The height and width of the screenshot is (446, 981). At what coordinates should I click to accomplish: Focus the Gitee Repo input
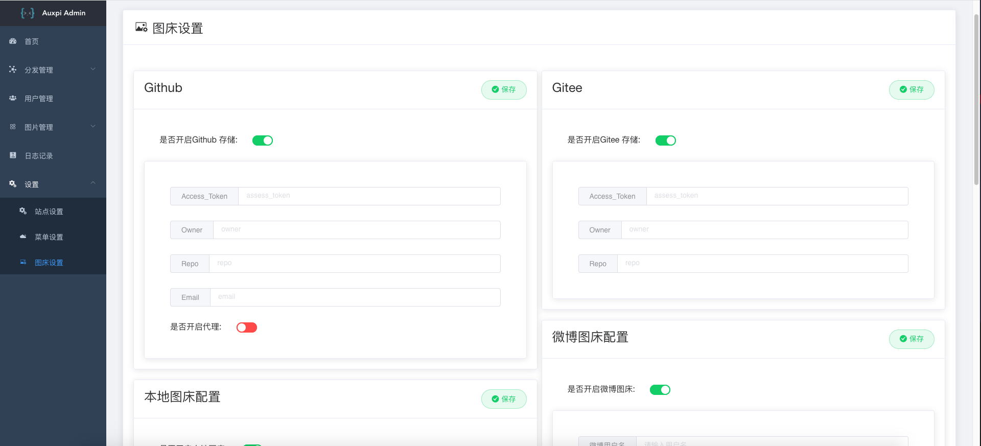(x=763, y=264)
